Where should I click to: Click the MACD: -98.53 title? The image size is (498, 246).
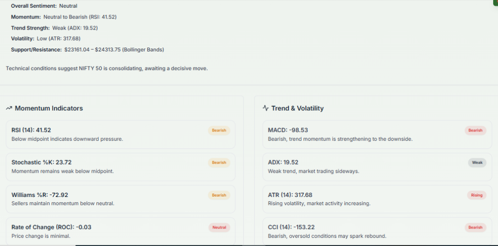288,131
